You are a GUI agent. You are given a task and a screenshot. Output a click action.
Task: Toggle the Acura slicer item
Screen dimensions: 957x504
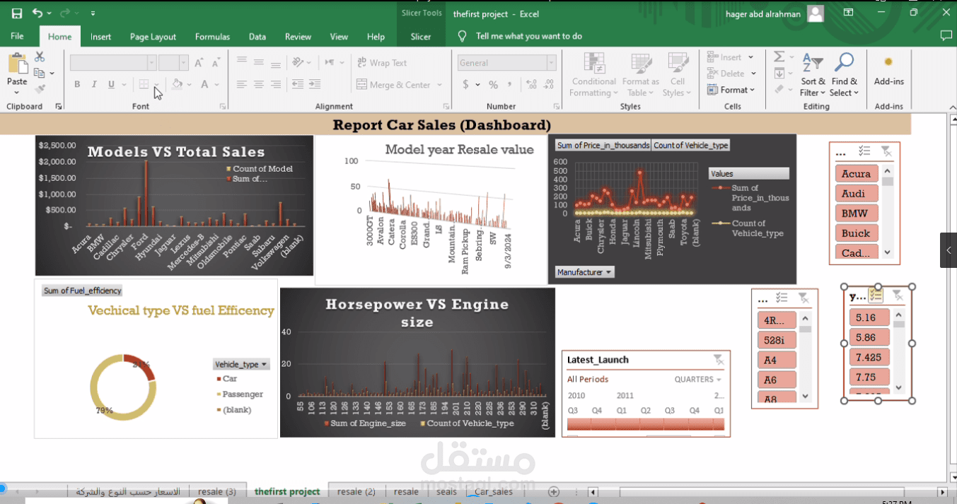[x=856, y=174]
